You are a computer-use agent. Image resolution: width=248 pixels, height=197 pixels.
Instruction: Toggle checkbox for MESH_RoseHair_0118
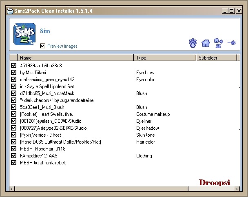pos(13,148)
